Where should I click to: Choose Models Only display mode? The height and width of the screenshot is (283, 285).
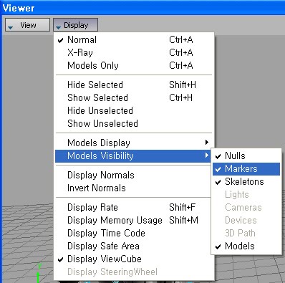coord(133,65)
